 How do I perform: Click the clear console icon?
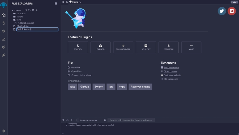tap(67, 120)
